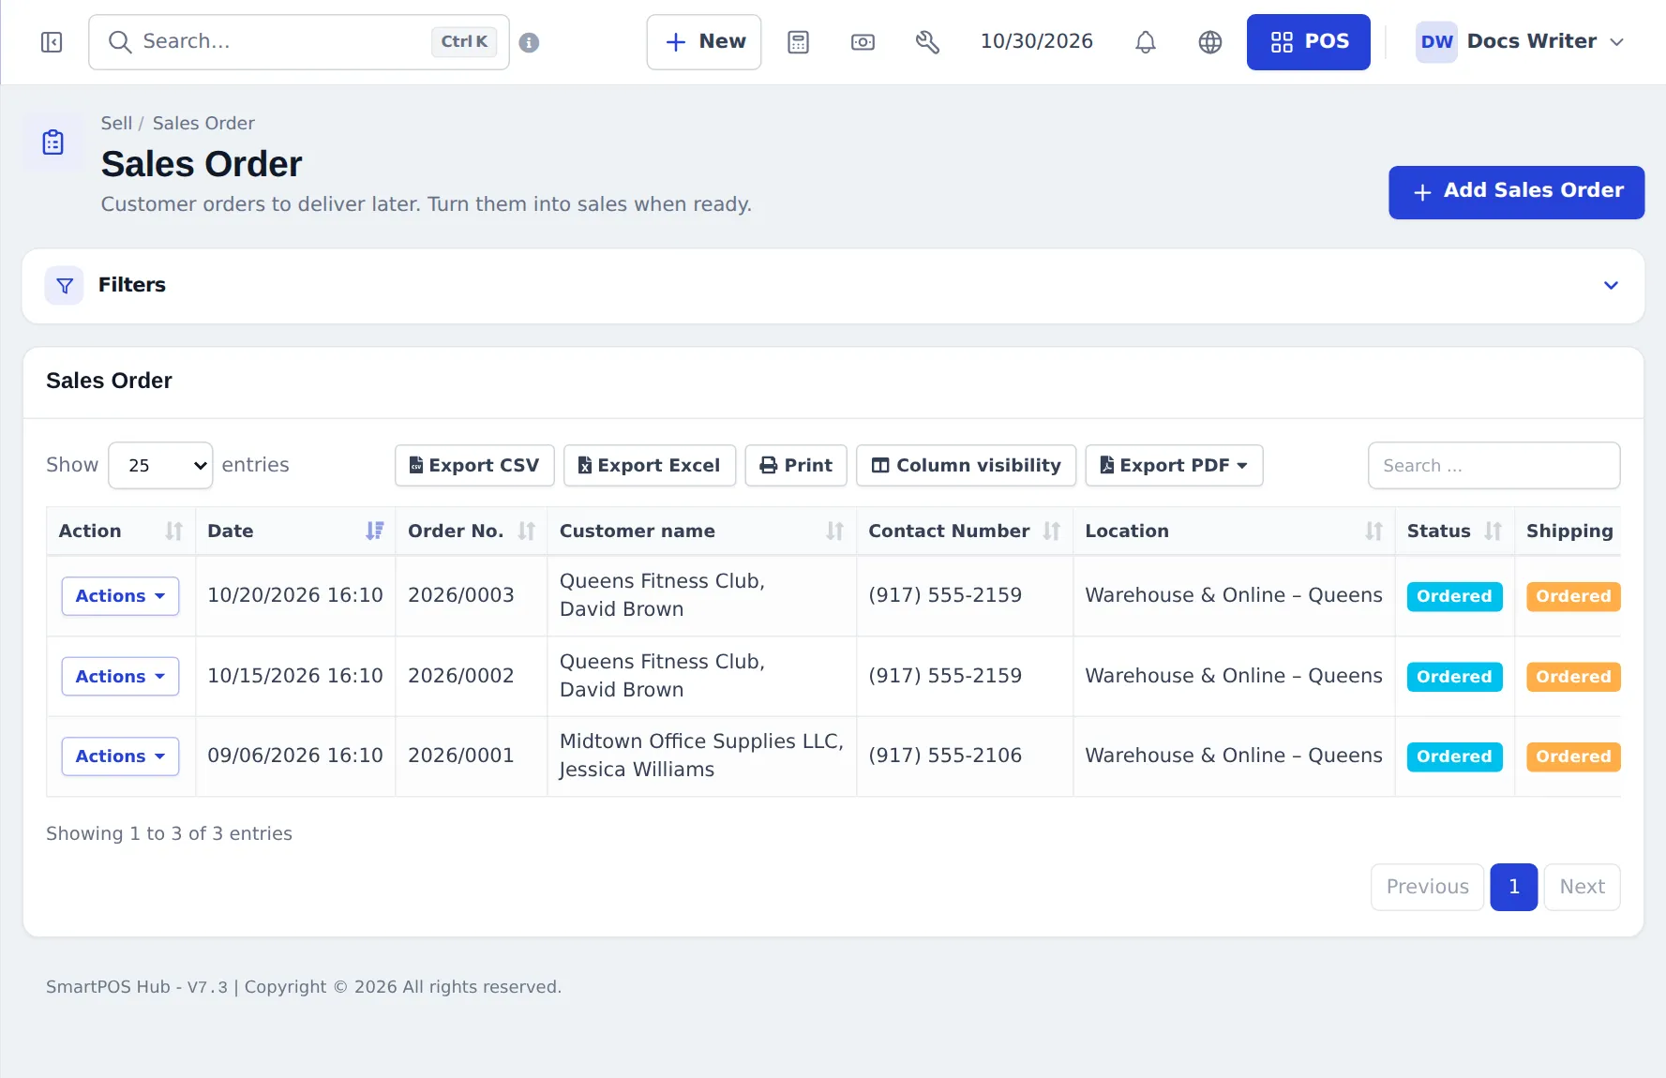
Task: Click the Filters funnel icon
Action: 65,286
